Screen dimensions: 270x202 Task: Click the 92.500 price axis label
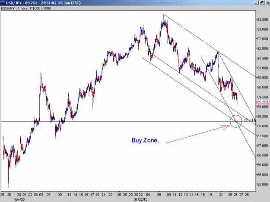263,39
